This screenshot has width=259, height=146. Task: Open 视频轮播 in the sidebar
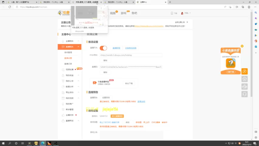(70, 69)
